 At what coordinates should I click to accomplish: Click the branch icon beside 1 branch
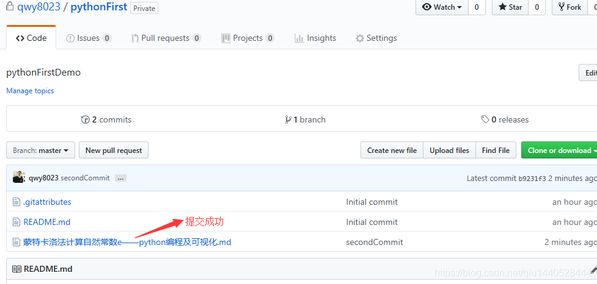288,119
